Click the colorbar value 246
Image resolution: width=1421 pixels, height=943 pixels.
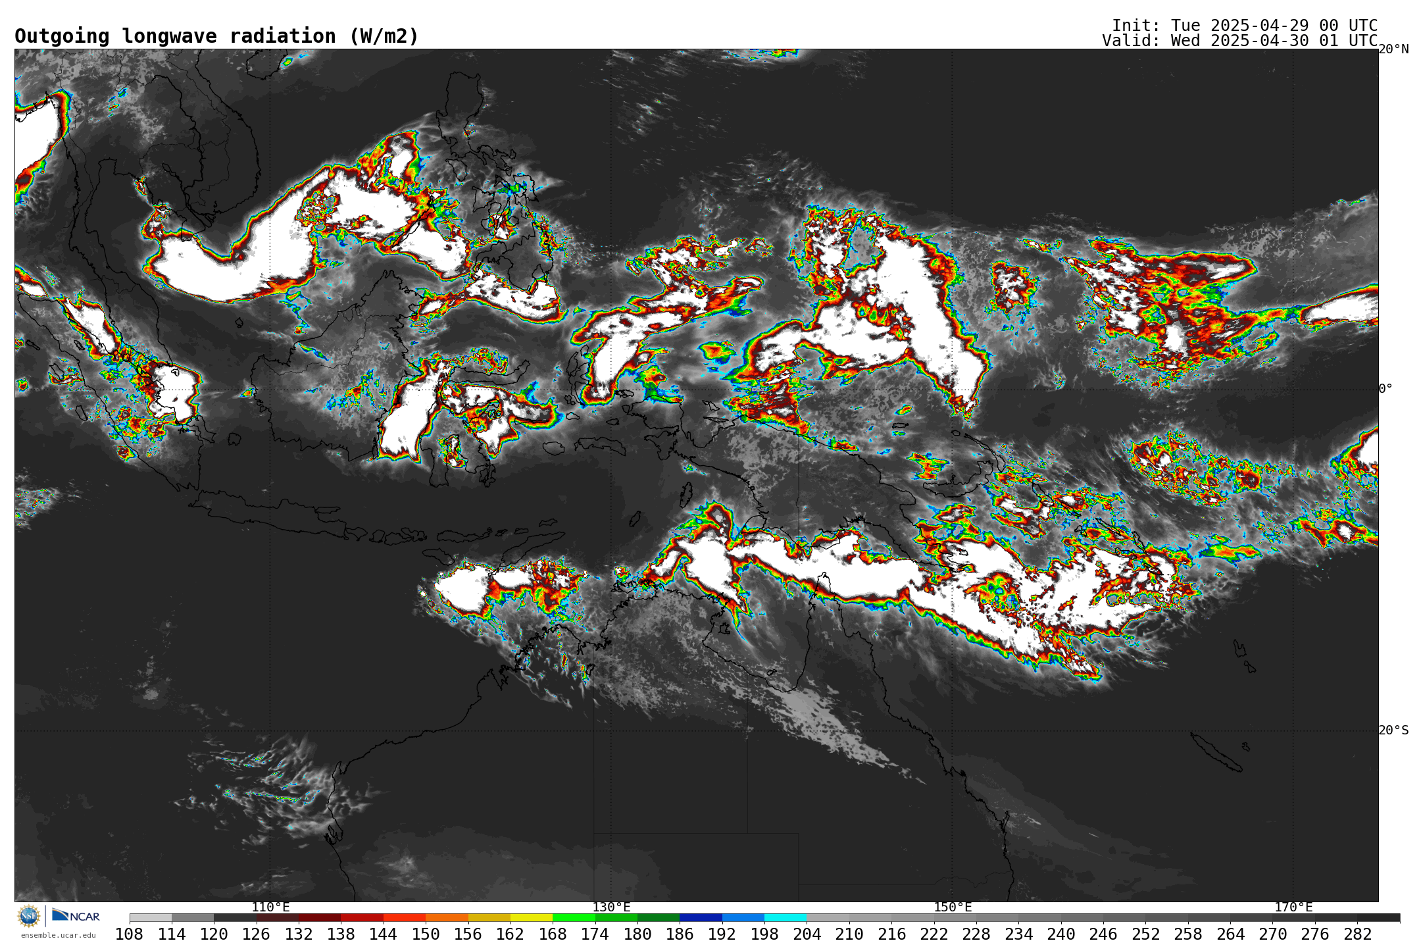(x=1103, y=934)
